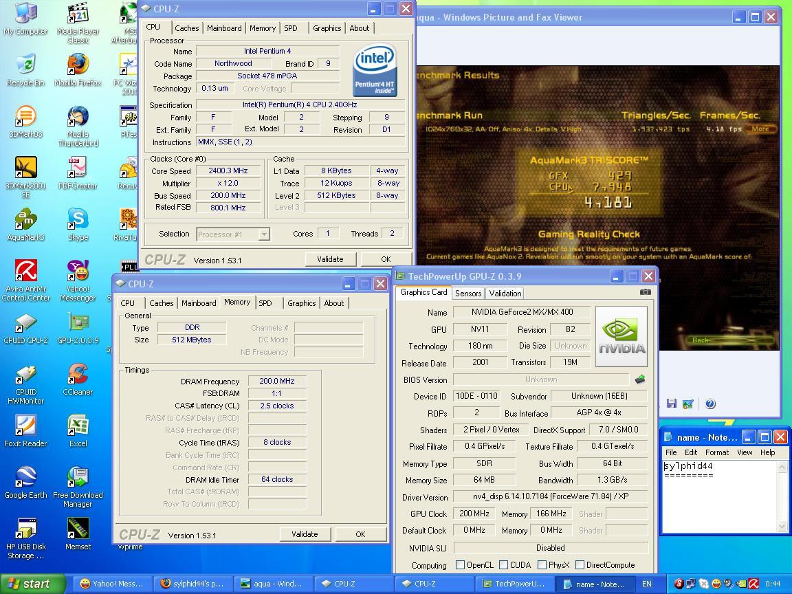Open PDFCreator desktop shortcut

pos(78,173)
